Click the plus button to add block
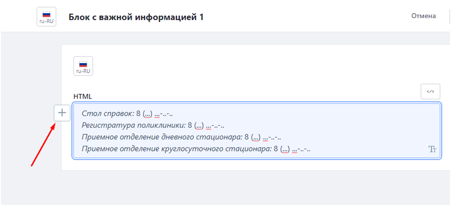Viewport: 451px width, 206px height. coord(62,113)
